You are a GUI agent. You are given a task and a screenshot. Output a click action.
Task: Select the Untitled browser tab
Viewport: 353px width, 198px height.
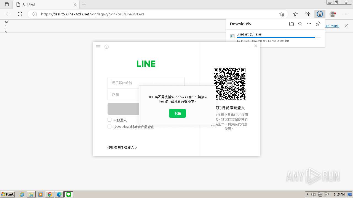(x=46, y=4)
